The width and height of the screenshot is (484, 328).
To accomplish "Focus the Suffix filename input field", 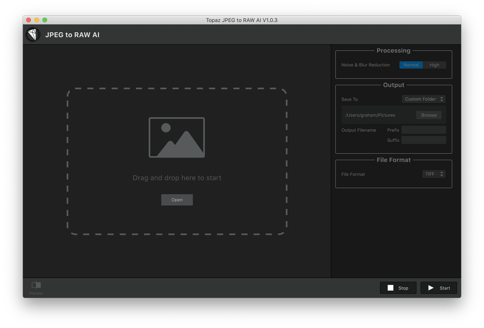I will click(423, 140).
